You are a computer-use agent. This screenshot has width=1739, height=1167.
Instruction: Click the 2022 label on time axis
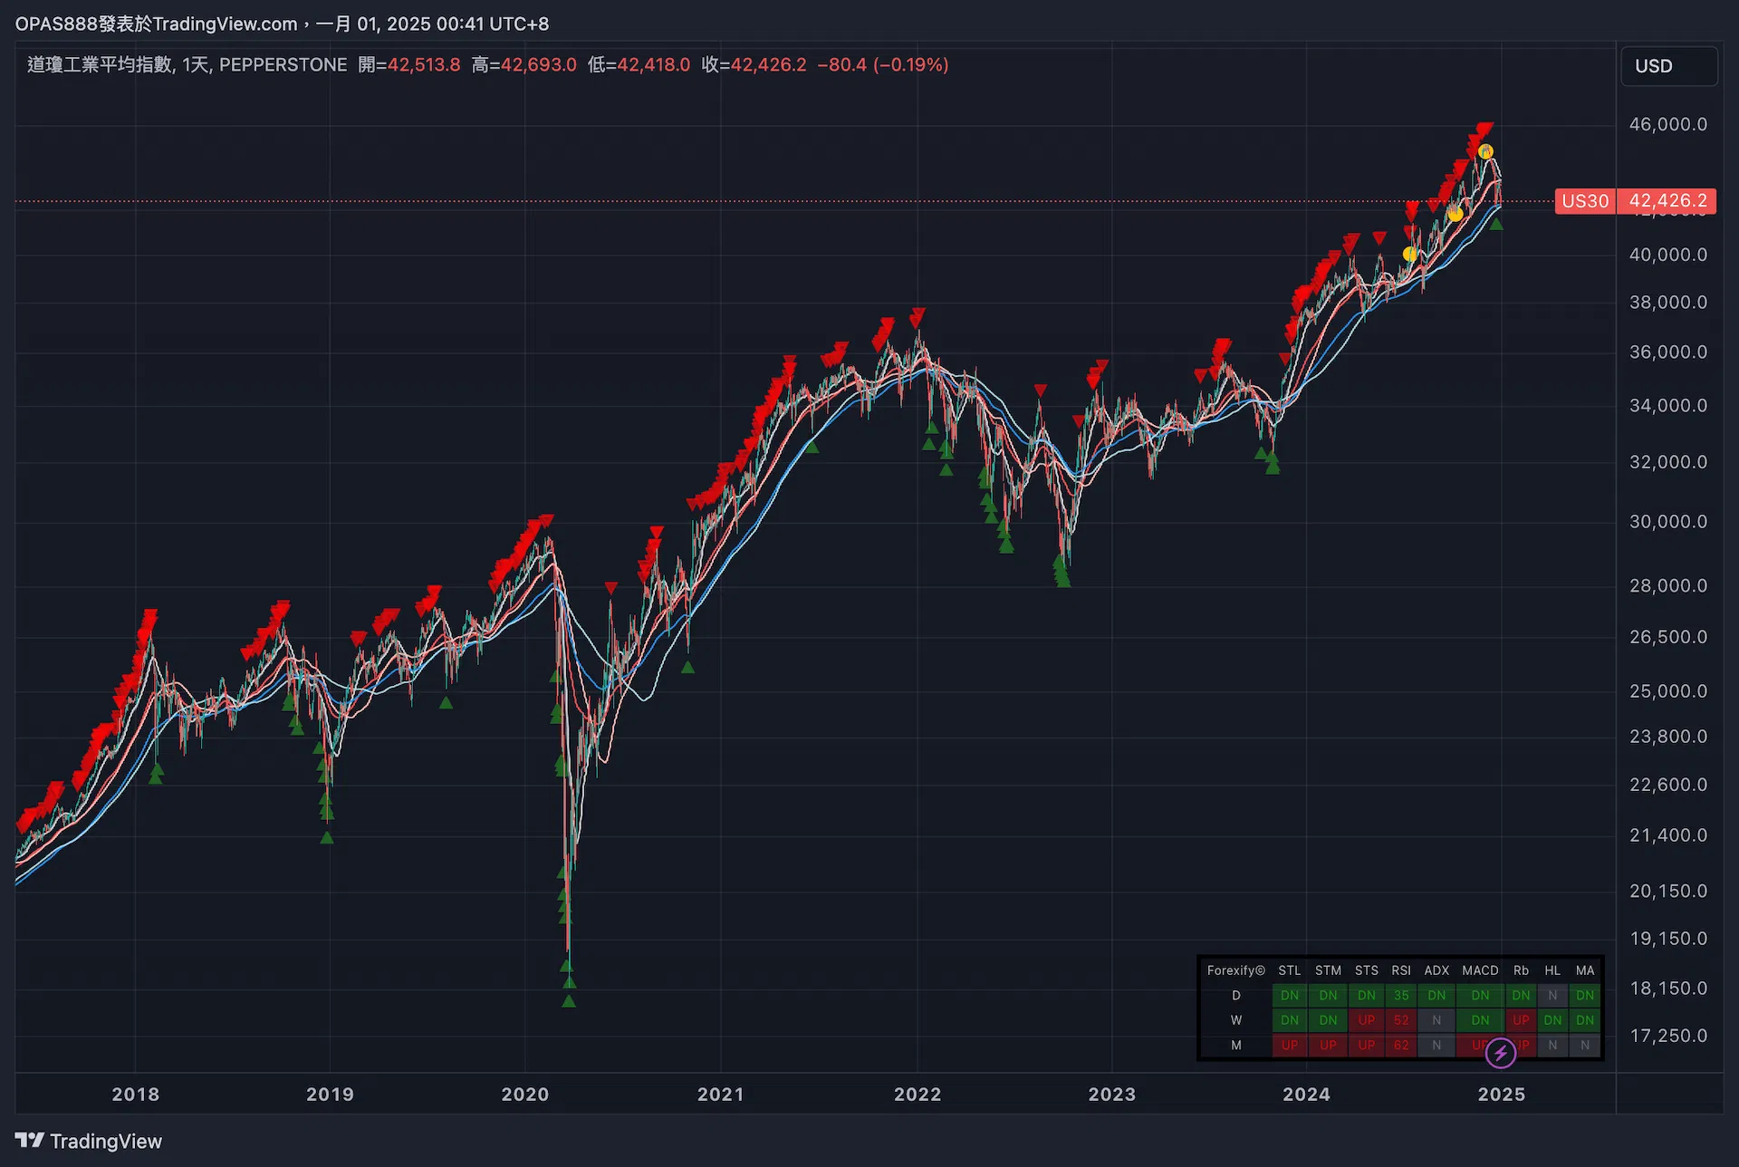pos(918,1095)
